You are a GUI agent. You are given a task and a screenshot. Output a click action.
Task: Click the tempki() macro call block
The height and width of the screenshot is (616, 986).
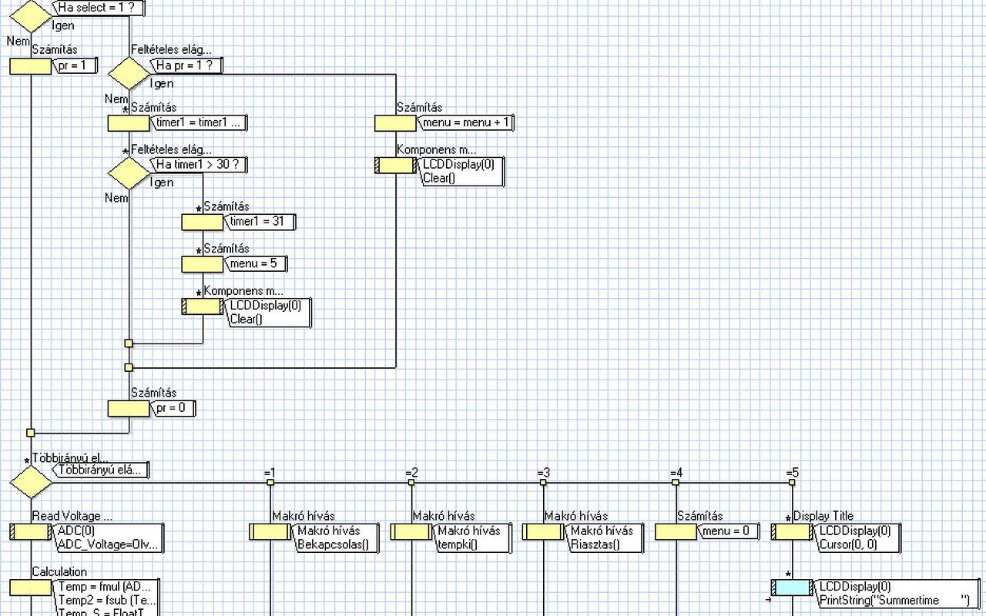point(411,532)
